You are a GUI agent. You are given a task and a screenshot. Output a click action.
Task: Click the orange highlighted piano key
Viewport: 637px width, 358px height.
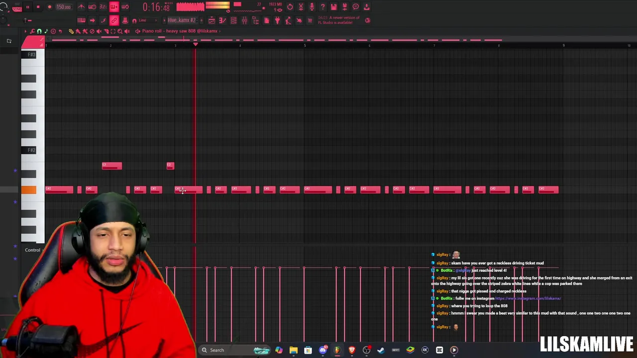coord(28,190)
